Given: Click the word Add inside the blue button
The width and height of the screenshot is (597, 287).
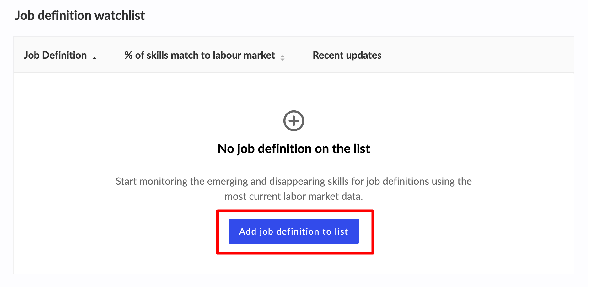Looking at the screenshot, I should [248, 231].
